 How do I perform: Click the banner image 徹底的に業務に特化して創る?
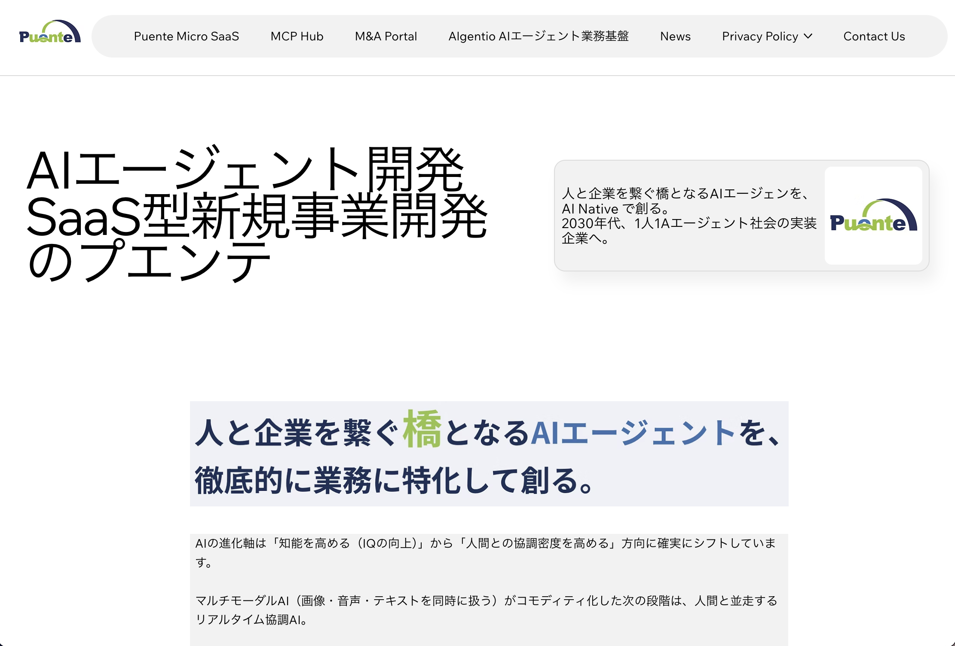click(489, 454)
